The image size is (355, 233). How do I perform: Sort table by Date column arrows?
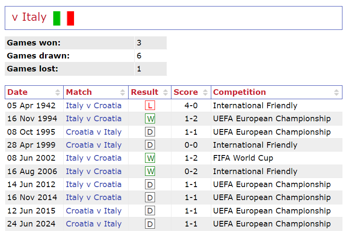tap(58, 92)
